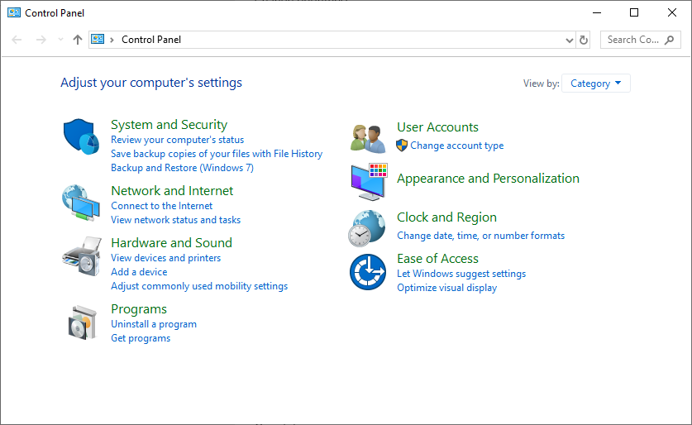
Task: Open View devices and printers
Action: (165, 258)
